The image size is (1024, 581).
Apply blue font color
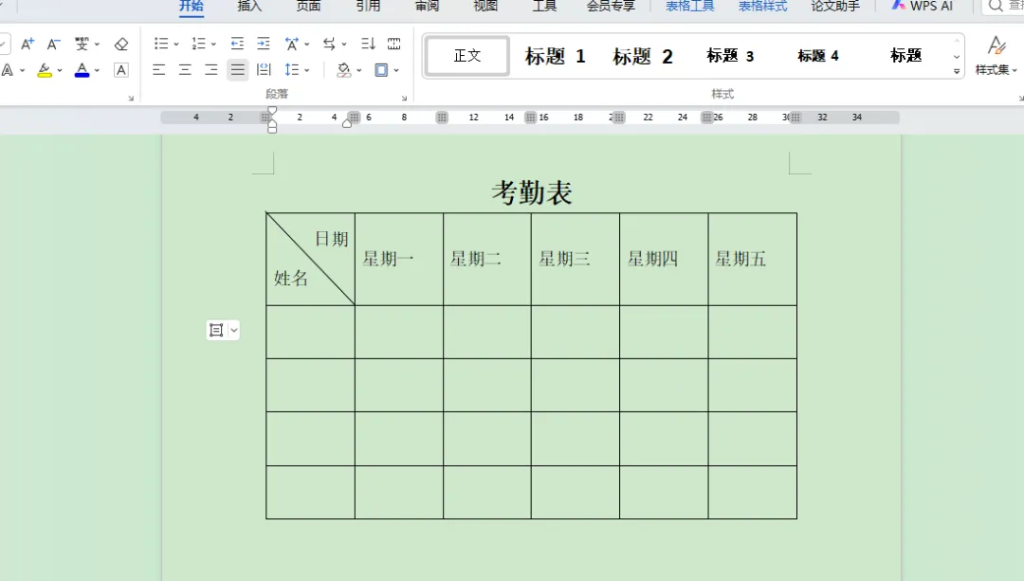click(82, 70)
